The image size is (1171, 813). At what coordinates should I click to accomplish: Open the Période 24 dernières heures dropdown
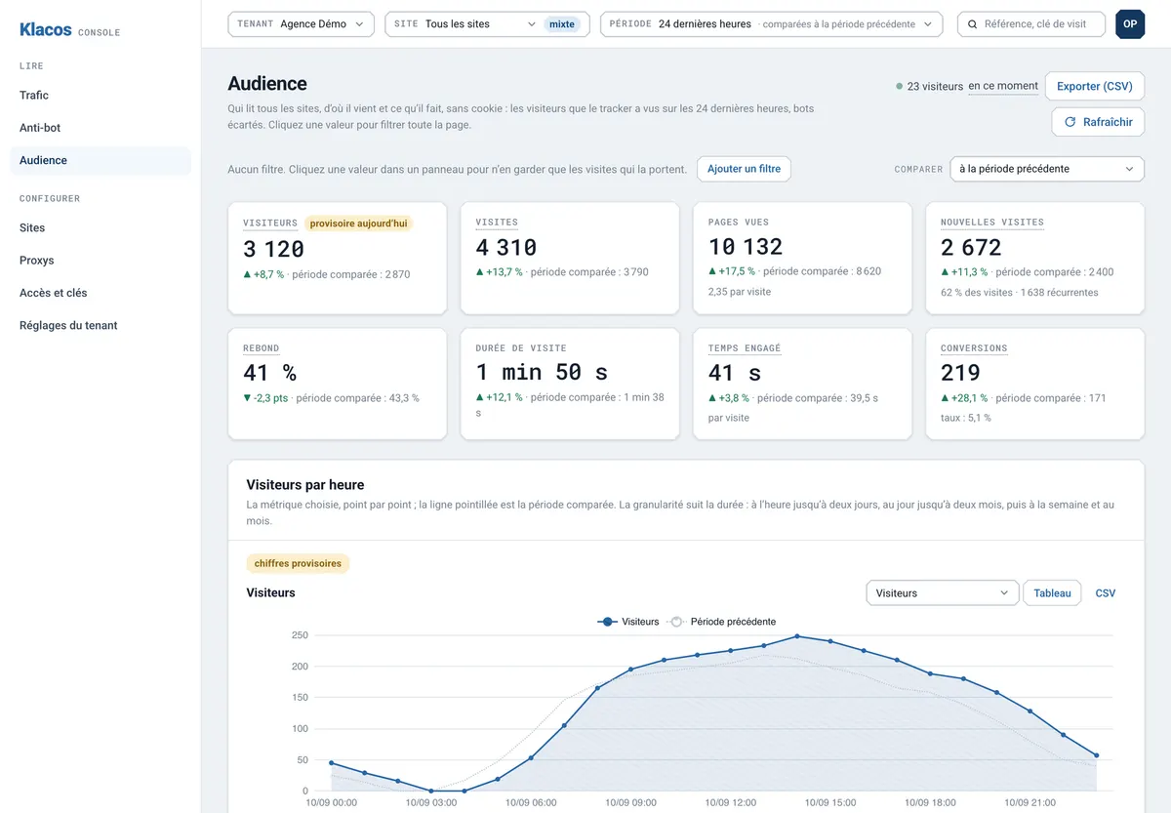[x=771, y=24]
